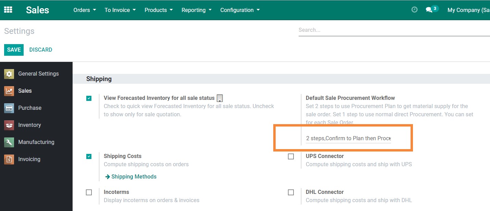The width and height of the screenshot is (490, 211).
Task: Click the Sales chart icon in sidebar
Action: [9, 91]
